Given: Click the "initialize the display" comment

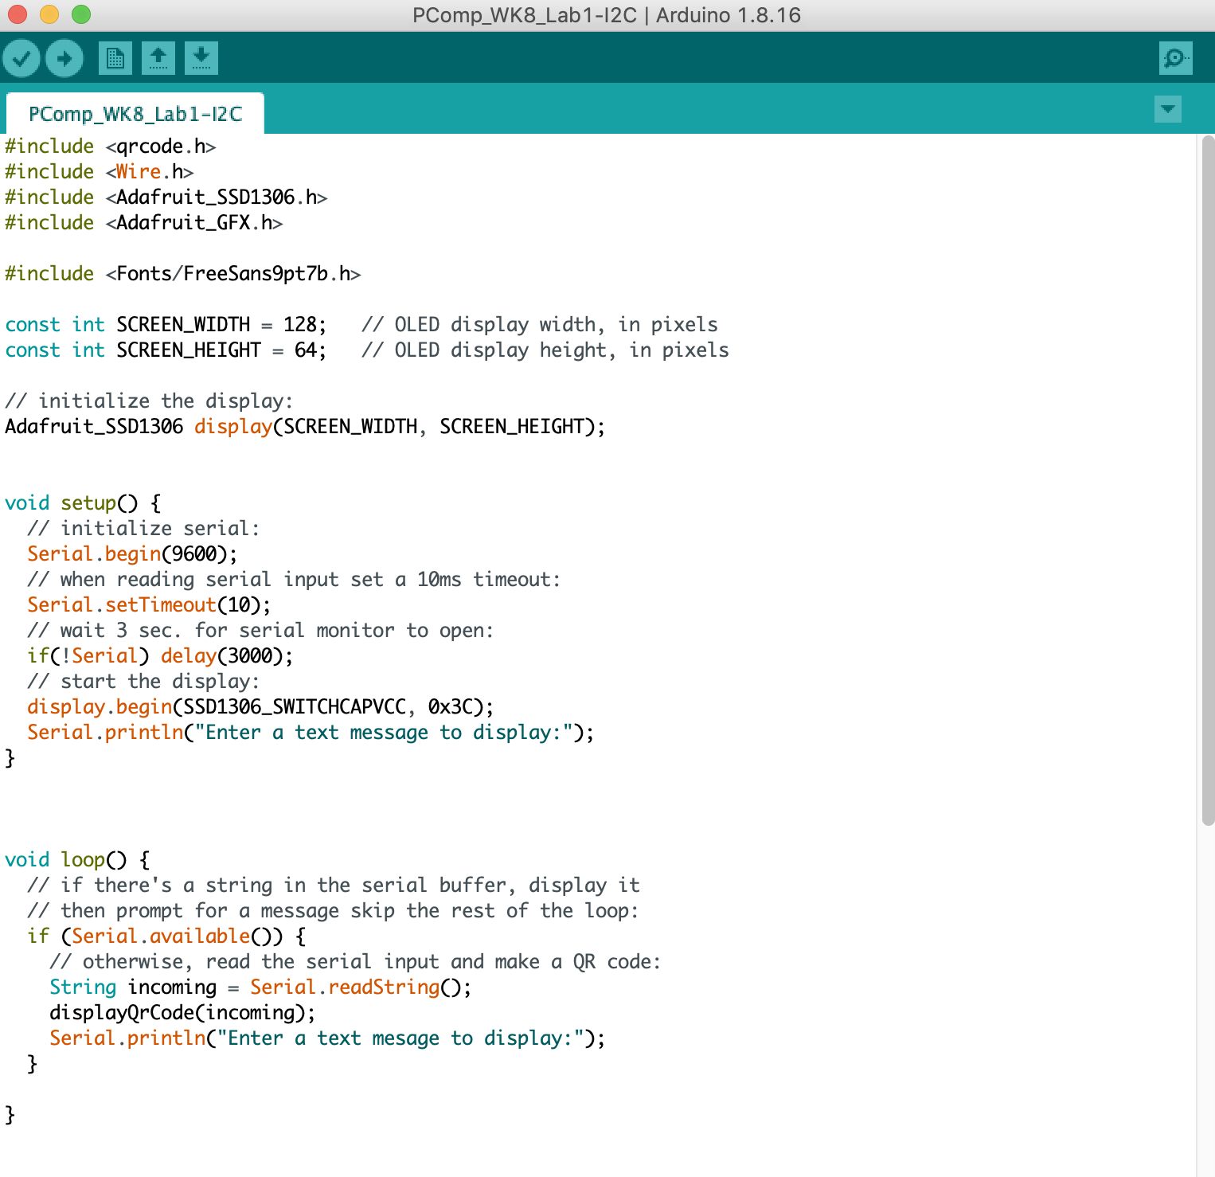Looking at the screenshot, I should click(x=149, y=401).
